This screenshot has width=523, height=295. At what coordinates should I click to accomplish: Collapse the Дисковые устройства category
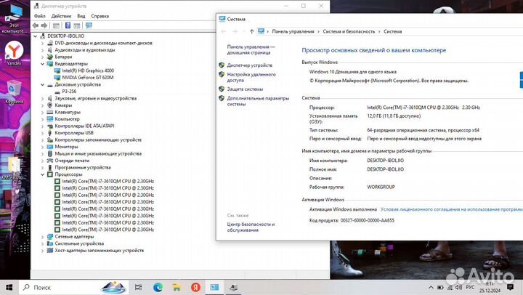point(42,84)
